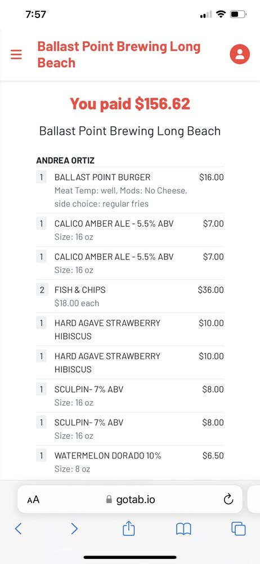Tap the user profile avatar icon
Image resolution: width=260 pixels, height=564 pixels.
(x=240, y=54)
